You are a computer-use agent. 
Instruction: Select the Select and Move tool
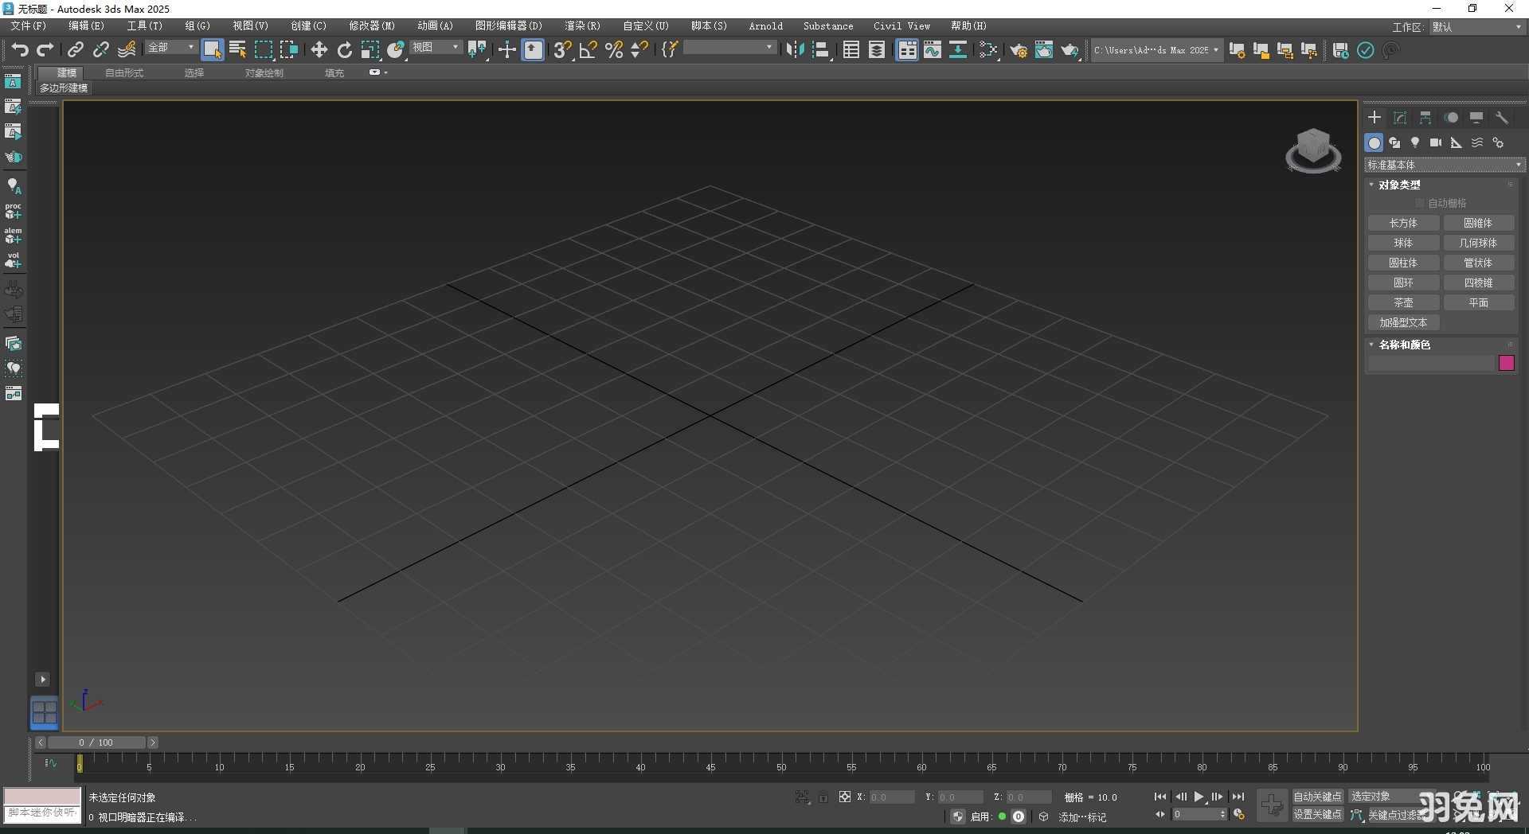pyautogui.click(x=319, y=50)
